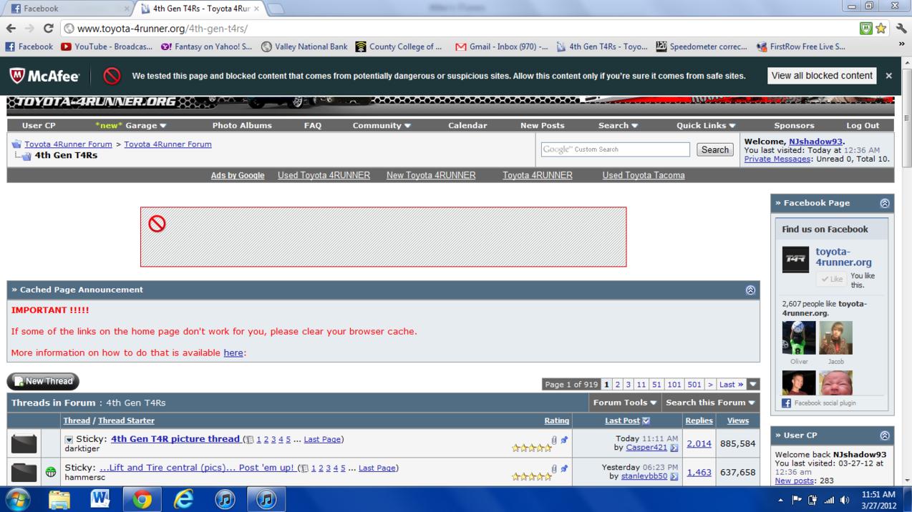Bookmark this page with the star icon
The width and height of the screenshot is (912, 512).
[x=881, y=29]
